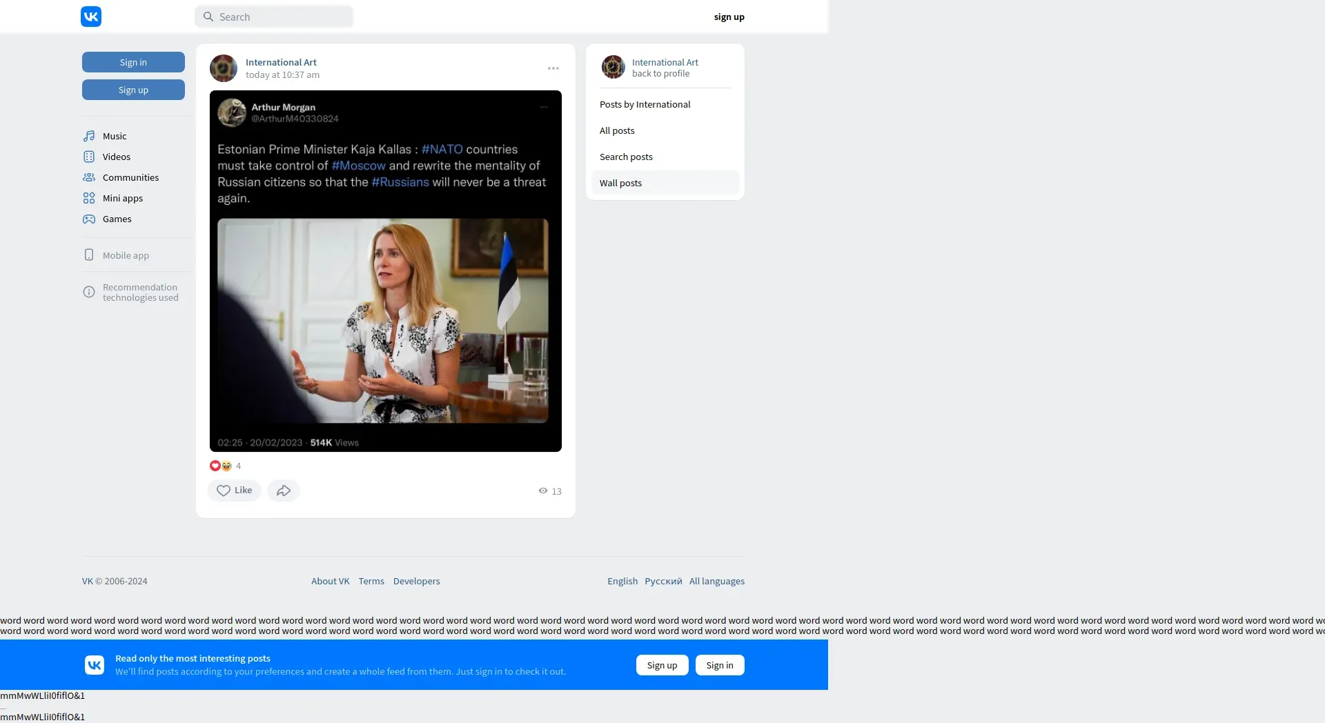Click the Recommendation technologies info icon
Image resolution: width=1325 pixels, height=723 pixels.
pyautogui.click(x=89, y=292)
